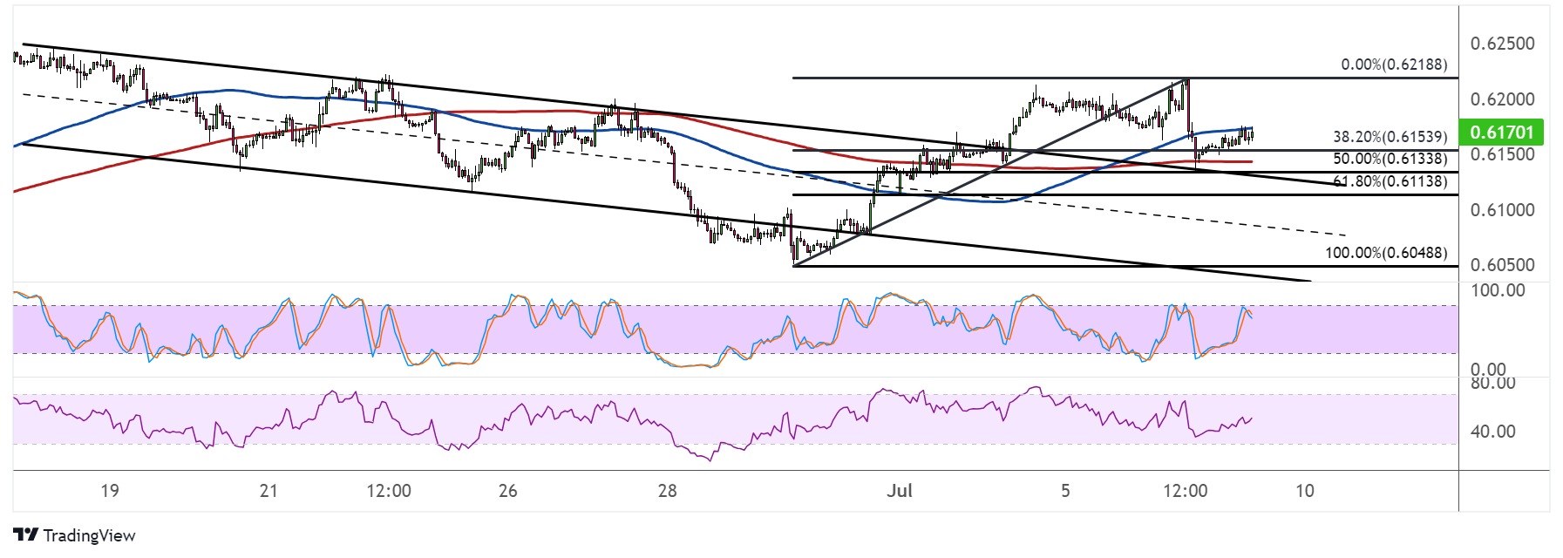Click the 80.00 RSI scale value
Screen dimensions: 1563x558
pyautogui.click(x=1492, y=384)
